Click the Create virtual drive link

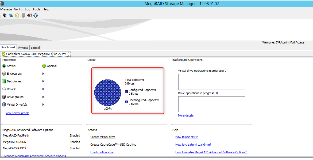pos(103,137)
